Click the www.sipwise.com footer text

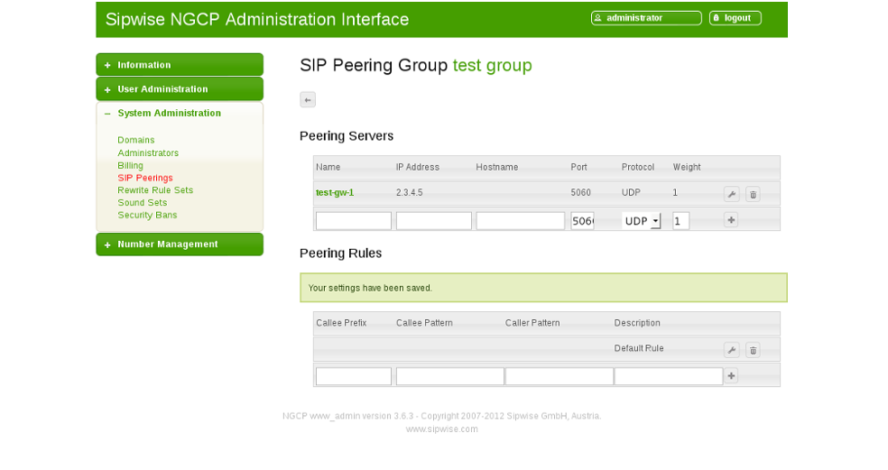441,429
